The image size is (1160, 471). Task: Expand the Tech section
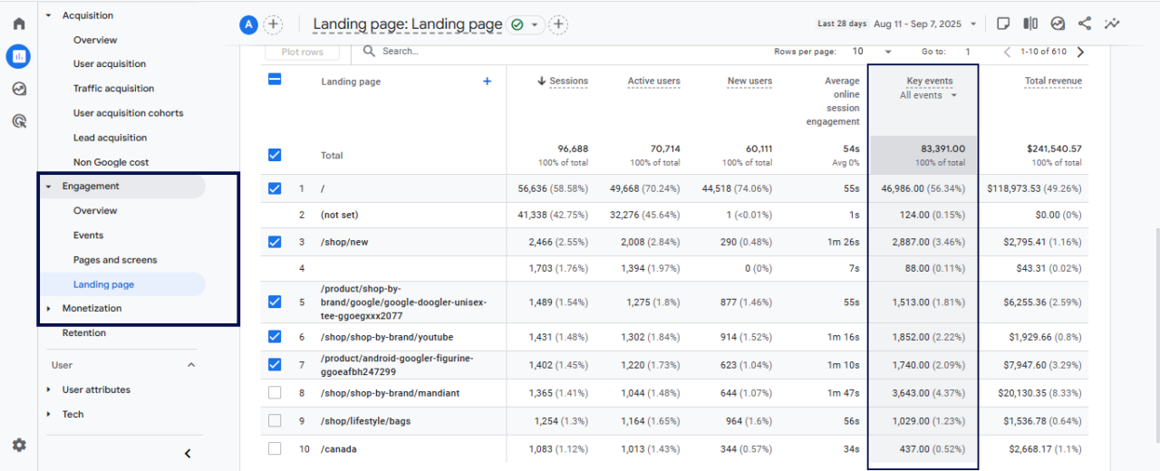[49, 414]
